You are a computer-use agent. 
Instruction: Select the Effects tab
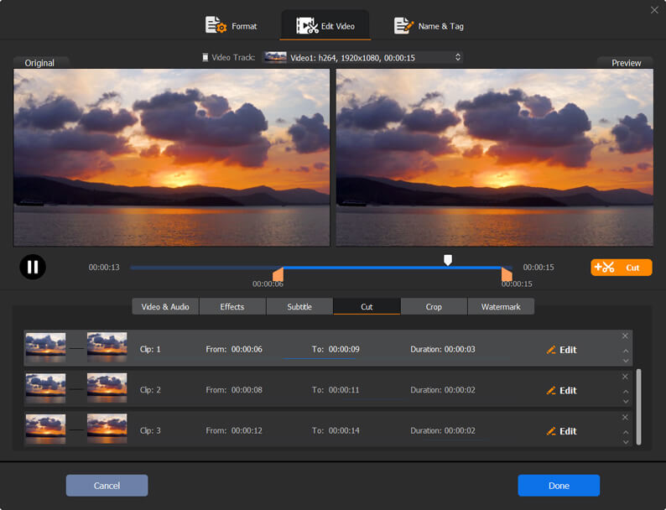(x=232, y=307)
